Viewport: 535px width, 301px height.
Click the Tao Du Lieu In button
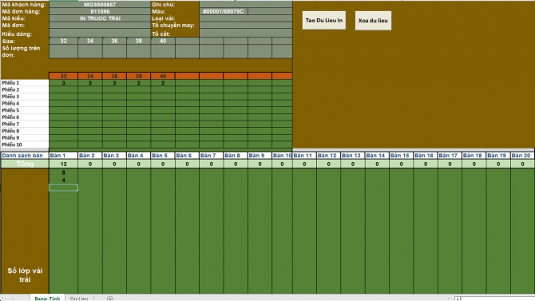click(324, 21)
